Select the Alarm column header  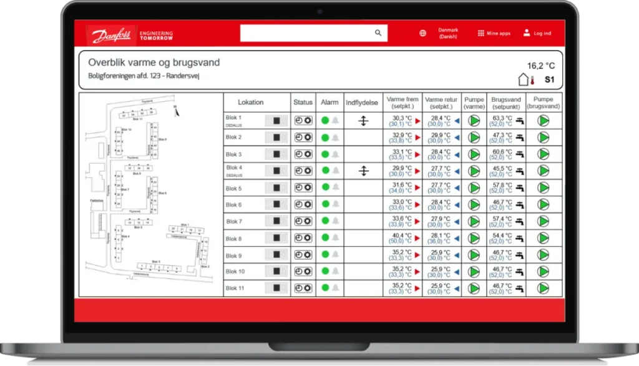tap(329, 102)
